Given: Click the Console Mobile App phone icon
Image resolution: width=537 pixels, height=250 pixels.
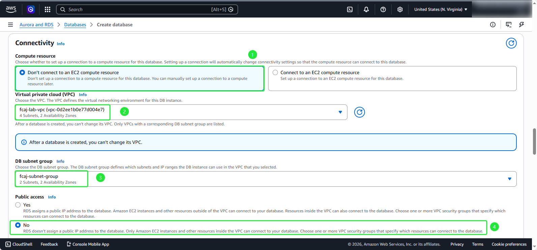Looking at the screenshot, I should [x=69, y=244].
